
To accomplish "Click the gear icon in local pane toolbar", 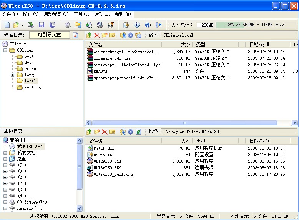I will point(130,132).
